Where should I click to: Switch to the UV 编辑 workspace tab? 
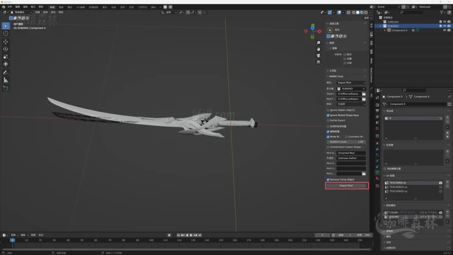pyautogui.click(x=80, y=7)
